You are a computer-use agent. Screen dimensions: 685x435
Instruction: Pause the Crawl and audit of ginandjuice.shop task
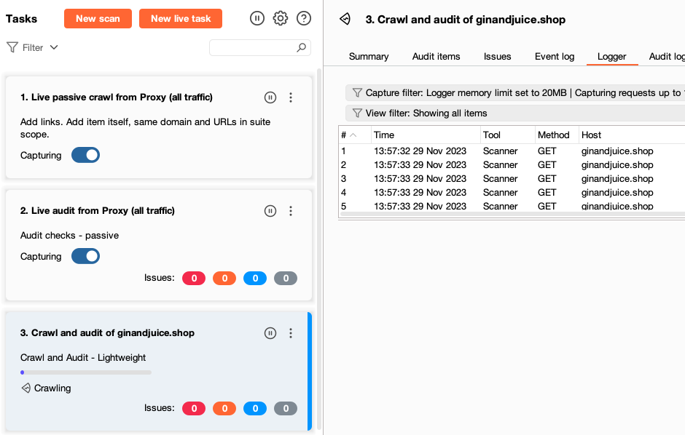tap(270, 332)
